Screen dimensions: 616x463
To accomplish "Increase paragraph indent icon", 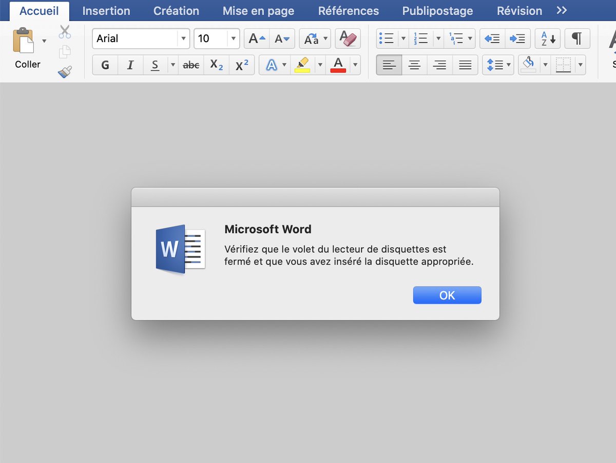I will 518,39.
